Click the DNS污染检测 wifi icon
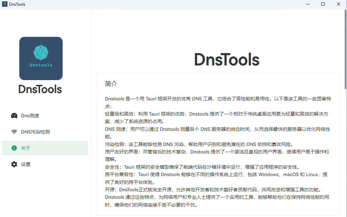This screenshot has height=217, width=347. coord(14,132)
